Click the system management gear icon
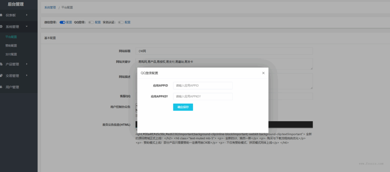Viewport: 390px width, 172px height. [x=1, y=27]
